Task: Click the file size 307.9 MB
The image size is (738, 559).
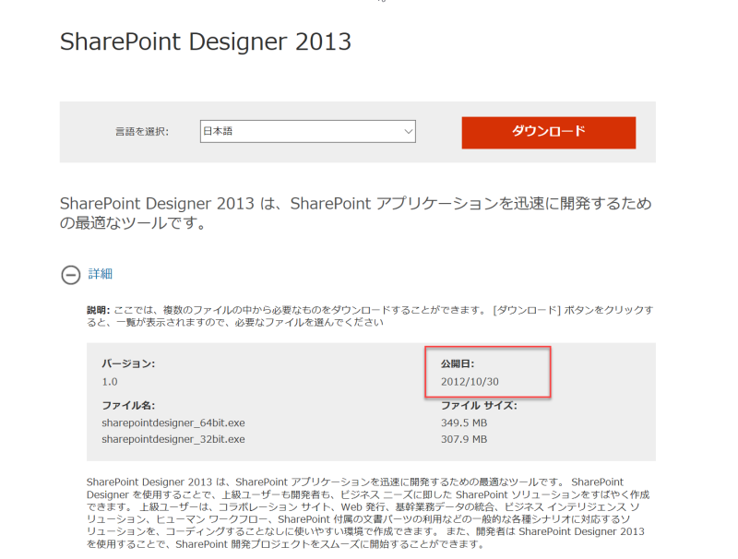Action: click(x=464, y=439)
